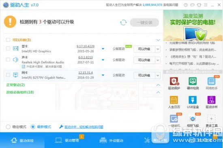Screen dimensions: 223x148
Task: Open 更多工具 more tools
Action: 212,121
